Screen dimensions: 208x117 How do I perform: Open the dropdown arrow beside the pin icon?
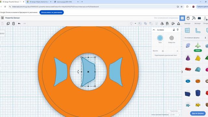[x=135, y=24]
